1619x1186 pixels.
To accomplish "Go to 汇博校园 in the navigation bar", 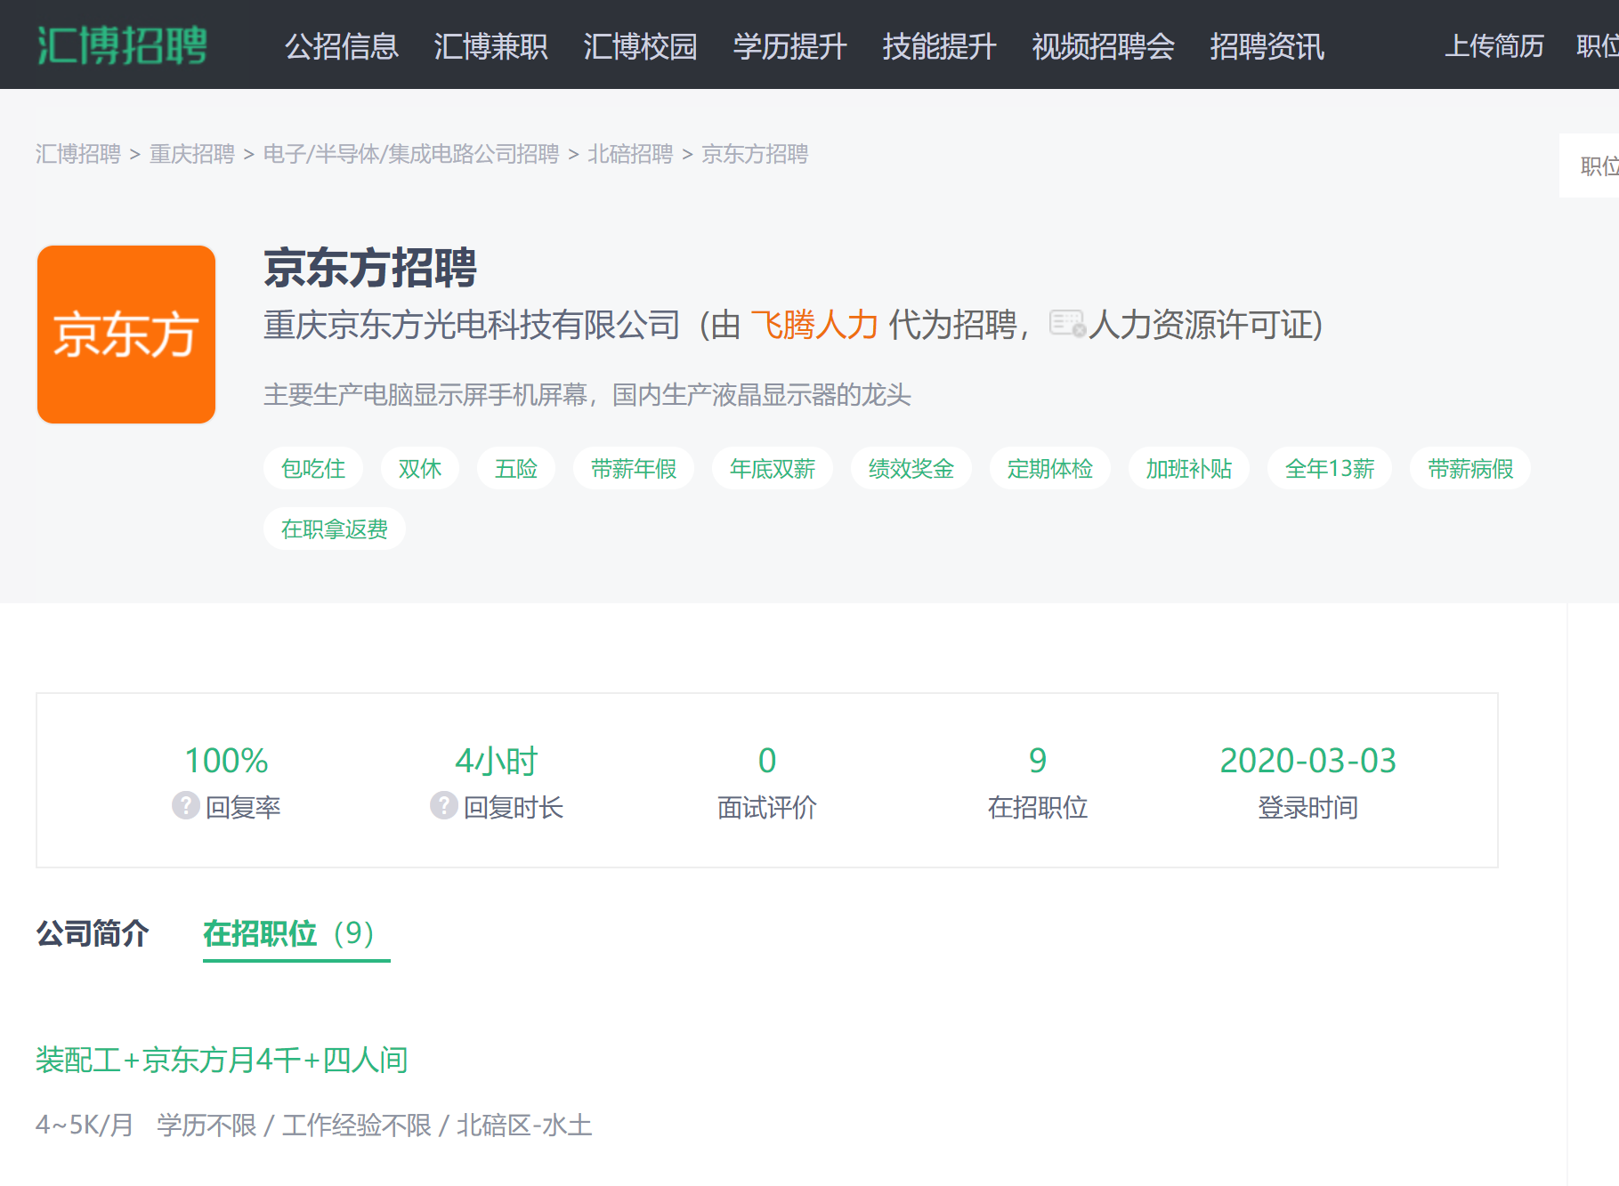I will (x=641, y=45).
